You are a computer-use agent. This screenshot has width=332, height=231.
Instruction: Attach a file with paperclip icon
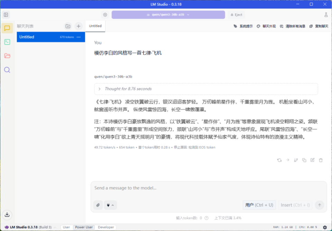(98, 205)
